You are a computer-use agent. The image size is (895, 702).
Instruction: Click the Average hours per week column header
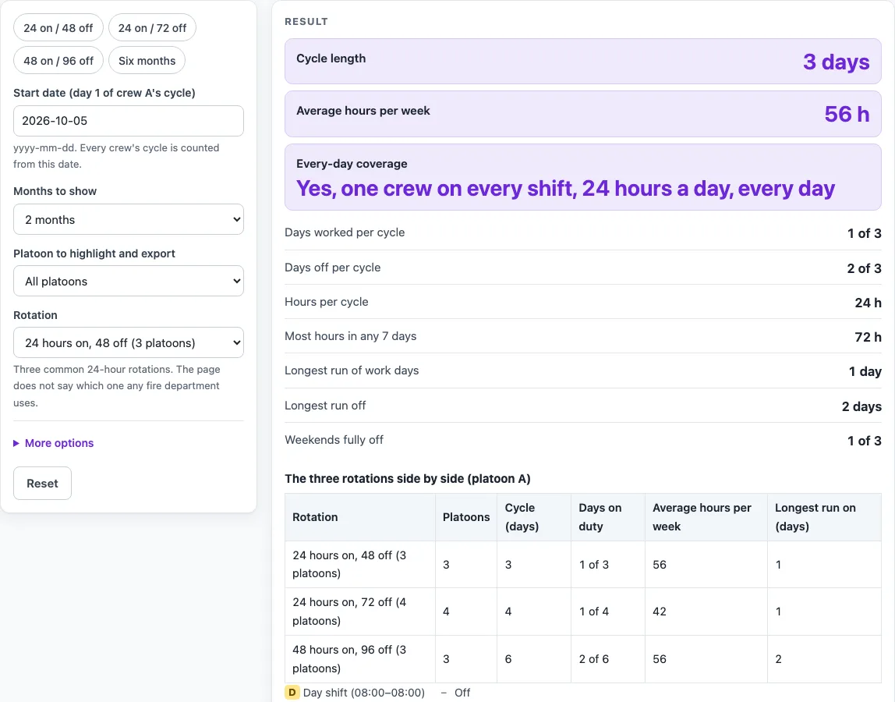pyautogui.click(x=706, y=517)
